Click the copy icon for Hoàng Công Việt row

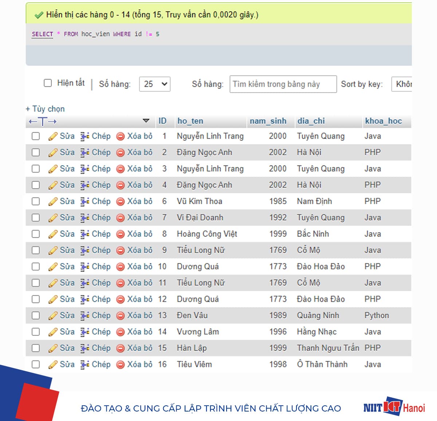pyautogui.click(x=85, y=234)
